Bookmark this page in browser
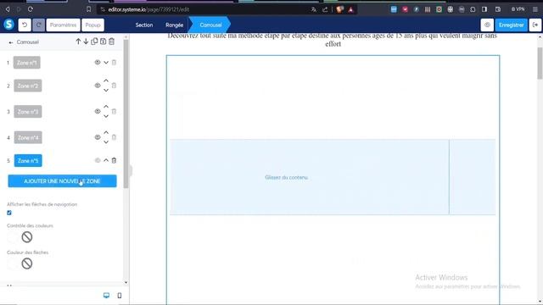Viewport: 543px width, 305px height. 88,9
